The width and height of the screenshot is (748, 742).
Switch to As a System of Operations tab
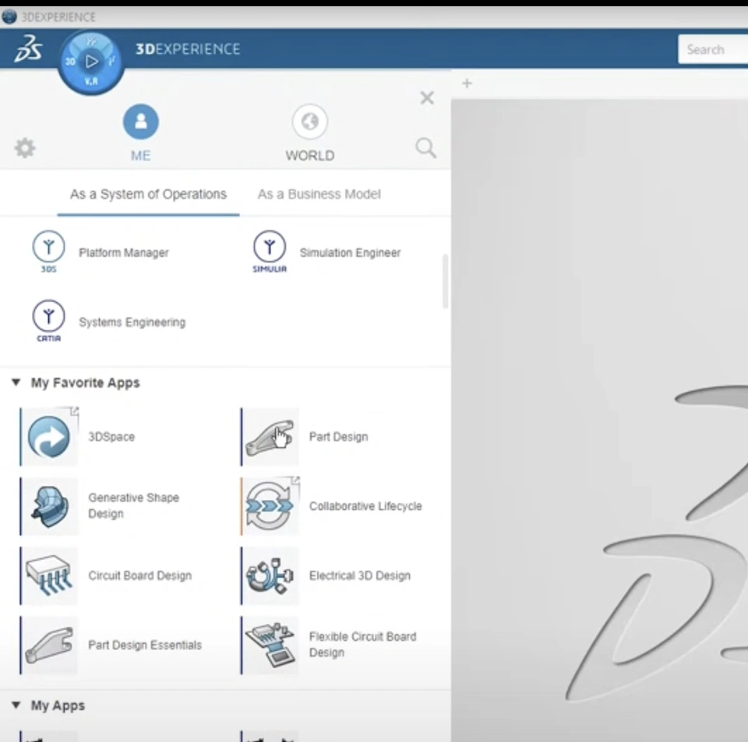point(148,195)
